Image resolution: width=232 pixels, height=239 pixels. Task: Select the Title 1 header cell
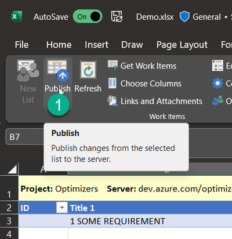click(150, 208)
